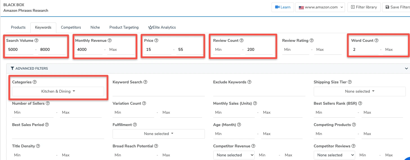Image resolution: width=410 pixels, height=160 pixels.
Task: Click the Monthly Revenue help icon
Action: click(110, 40)
